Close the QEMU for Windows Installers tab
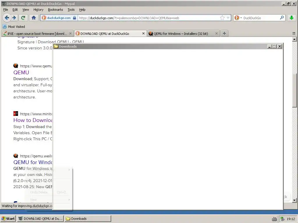298x223 pixels. pos(217,33)
